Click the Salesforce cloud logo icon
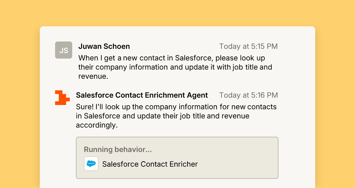The height and width of the screenshot is (188, 355). point(91,164)
